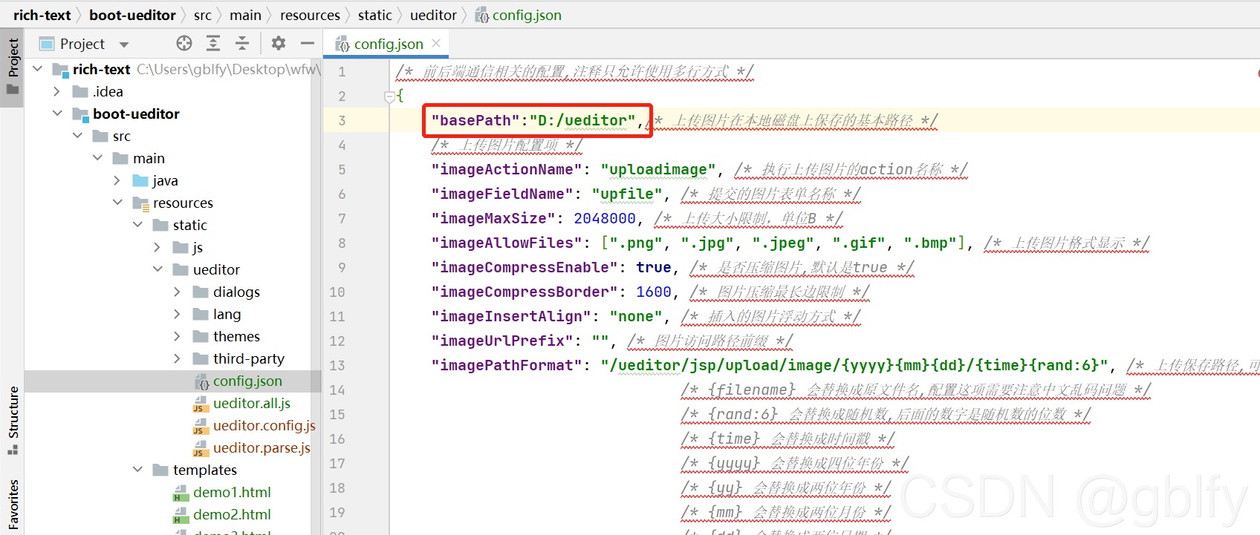1260x535 pixels.
Task: Expand the themes folder node
Action: (x=178, y=336)
